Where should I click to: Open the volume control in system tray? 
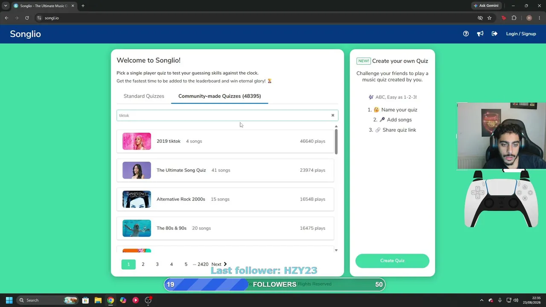pyautogui.click(x=516, y=300)
